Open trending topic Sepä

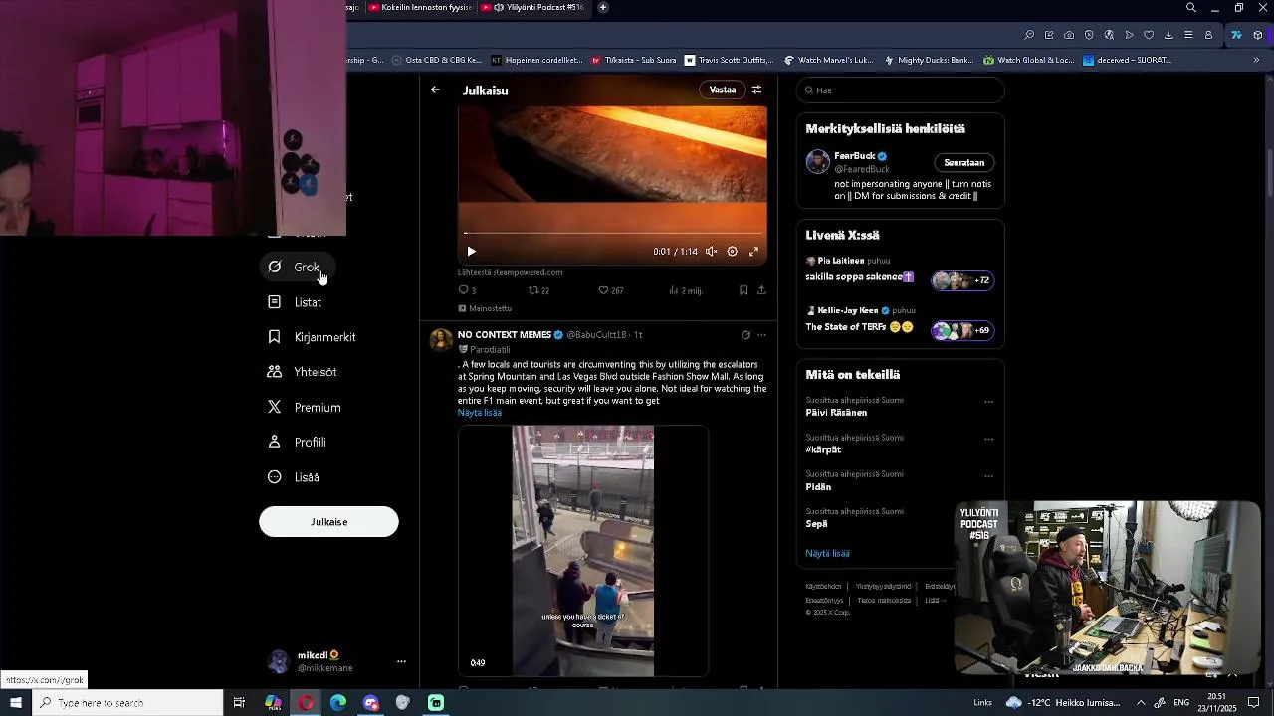tap(816, 524)
